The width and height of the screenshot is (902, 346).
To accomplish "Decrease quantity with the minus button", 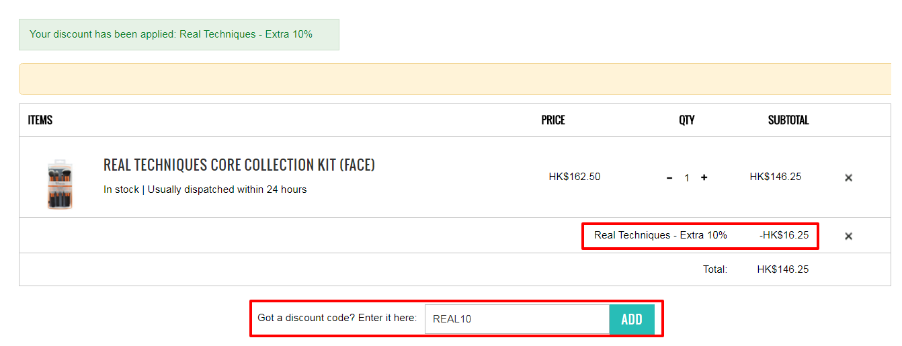I will (669, 178).
